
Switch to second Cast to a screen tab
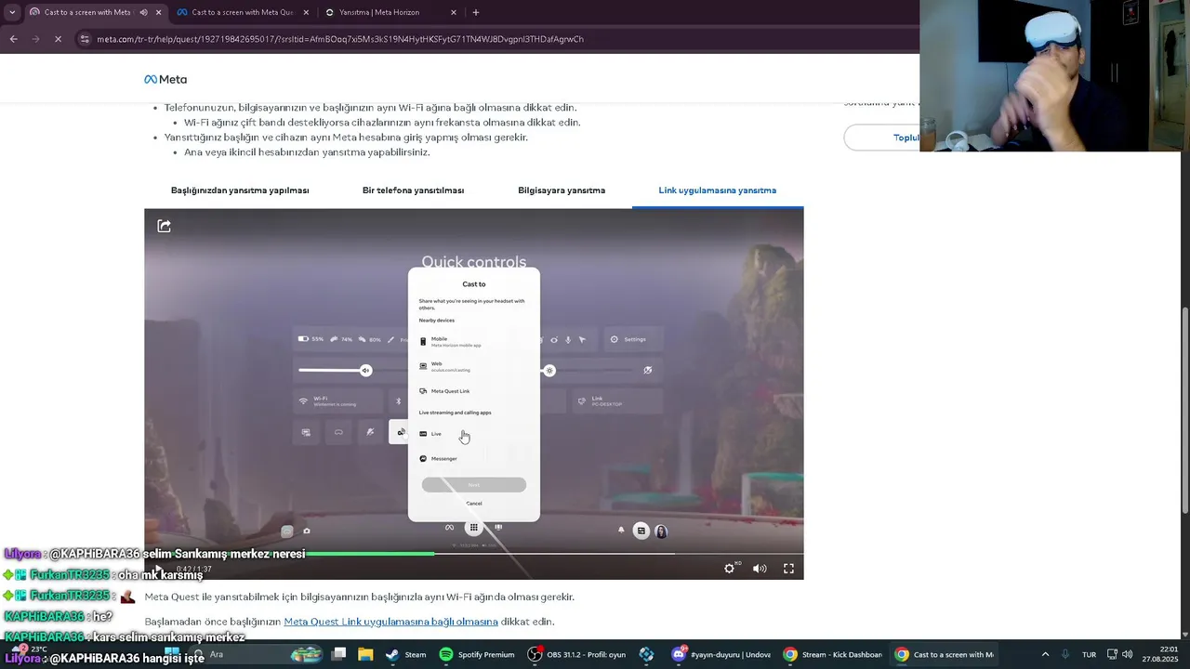pos(242,12)
